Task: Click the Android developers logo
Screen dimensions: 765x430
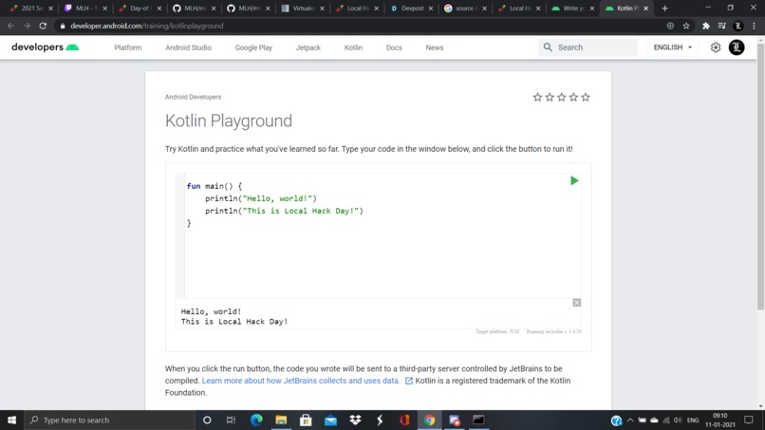Action: pos(45,47)
